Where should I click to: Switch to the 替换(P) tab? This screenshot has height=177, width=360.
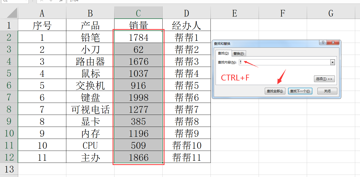(239, 53)
